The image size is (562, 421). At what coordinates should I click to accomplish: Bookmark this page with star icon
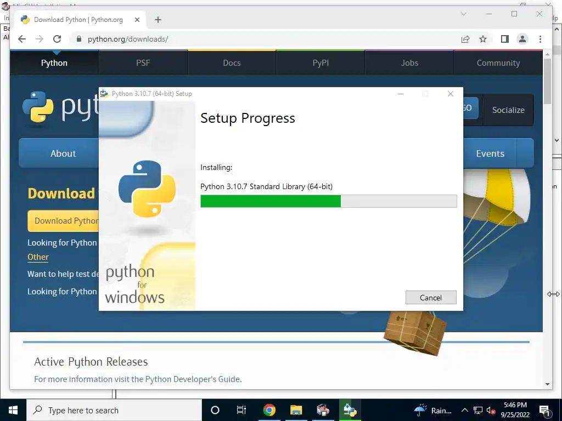pos(483,39)
